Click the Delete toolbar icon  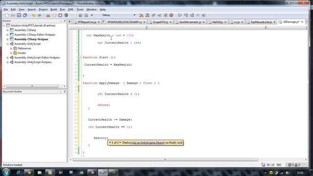tap(66, 15)
